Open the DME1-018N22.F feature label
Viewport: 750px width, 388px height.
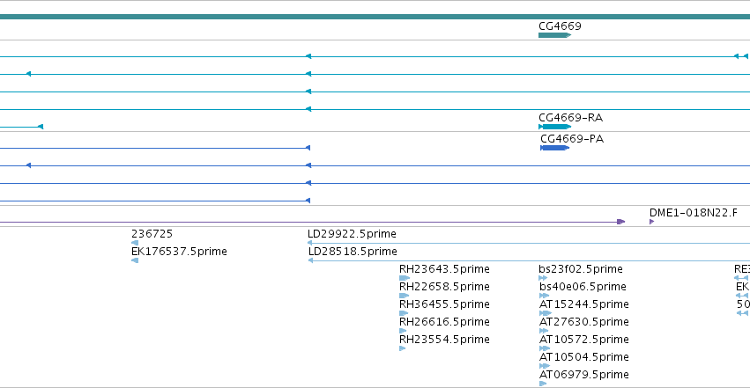(x=693, y=212)
